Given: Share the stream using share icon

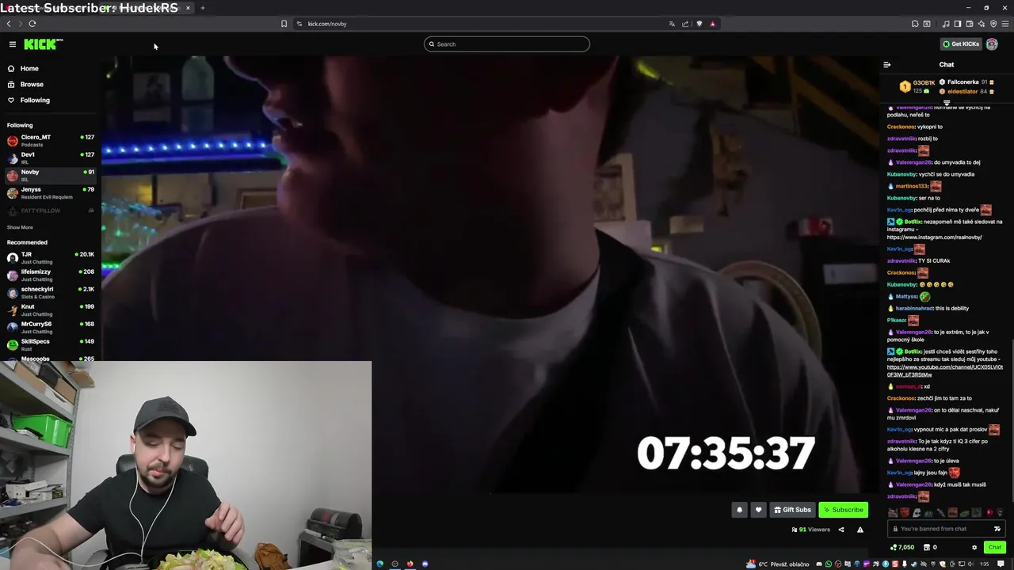Looking at the screenshot, I should tap(841, 530).
